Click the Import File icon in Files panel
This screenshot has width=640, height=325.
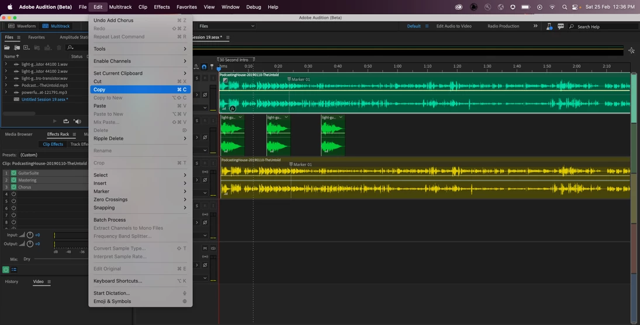pos(17,48)
